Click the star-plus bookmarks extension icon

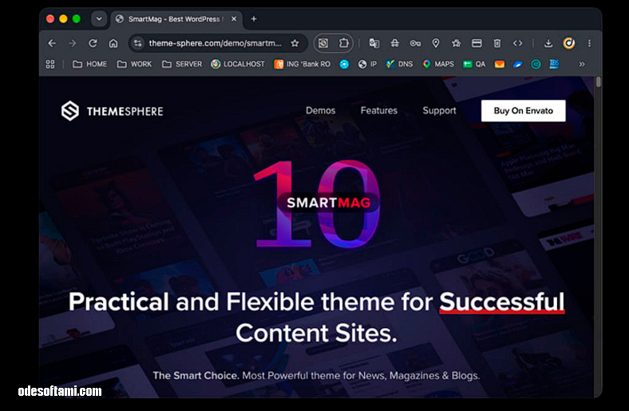pyautogui.click(x=456, y=43)
